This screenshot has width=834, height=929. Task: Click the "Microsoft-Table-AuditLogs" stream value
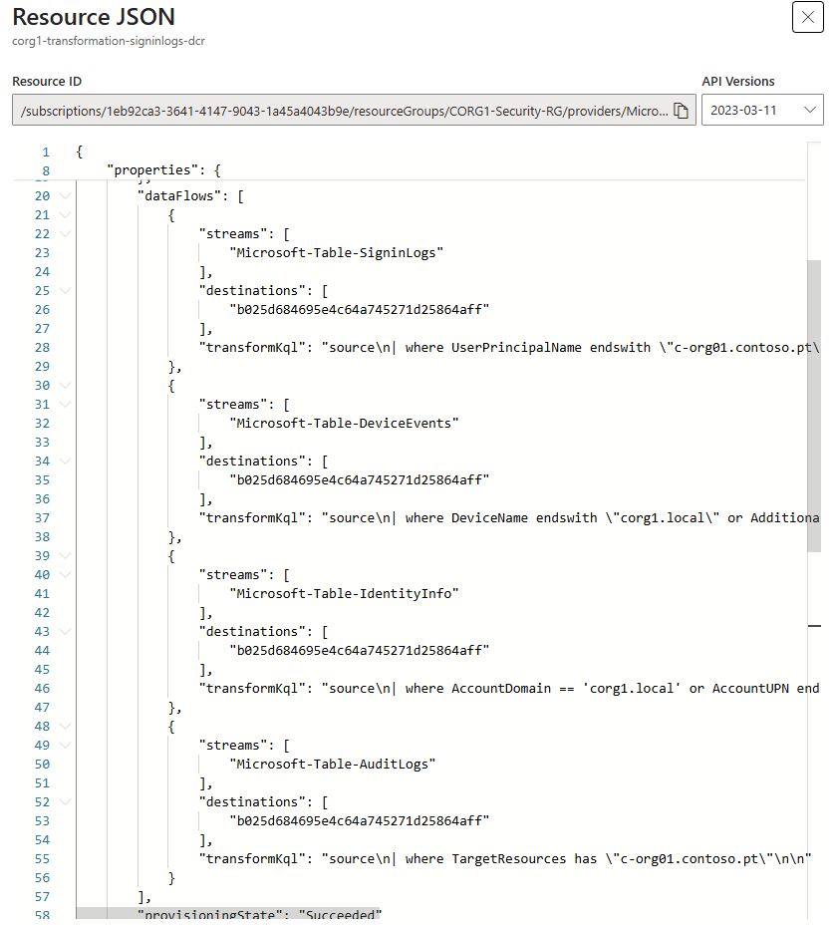[332, 765]
